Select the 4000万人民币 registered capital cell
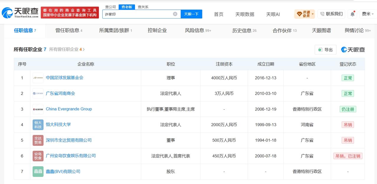 [224, 78]
